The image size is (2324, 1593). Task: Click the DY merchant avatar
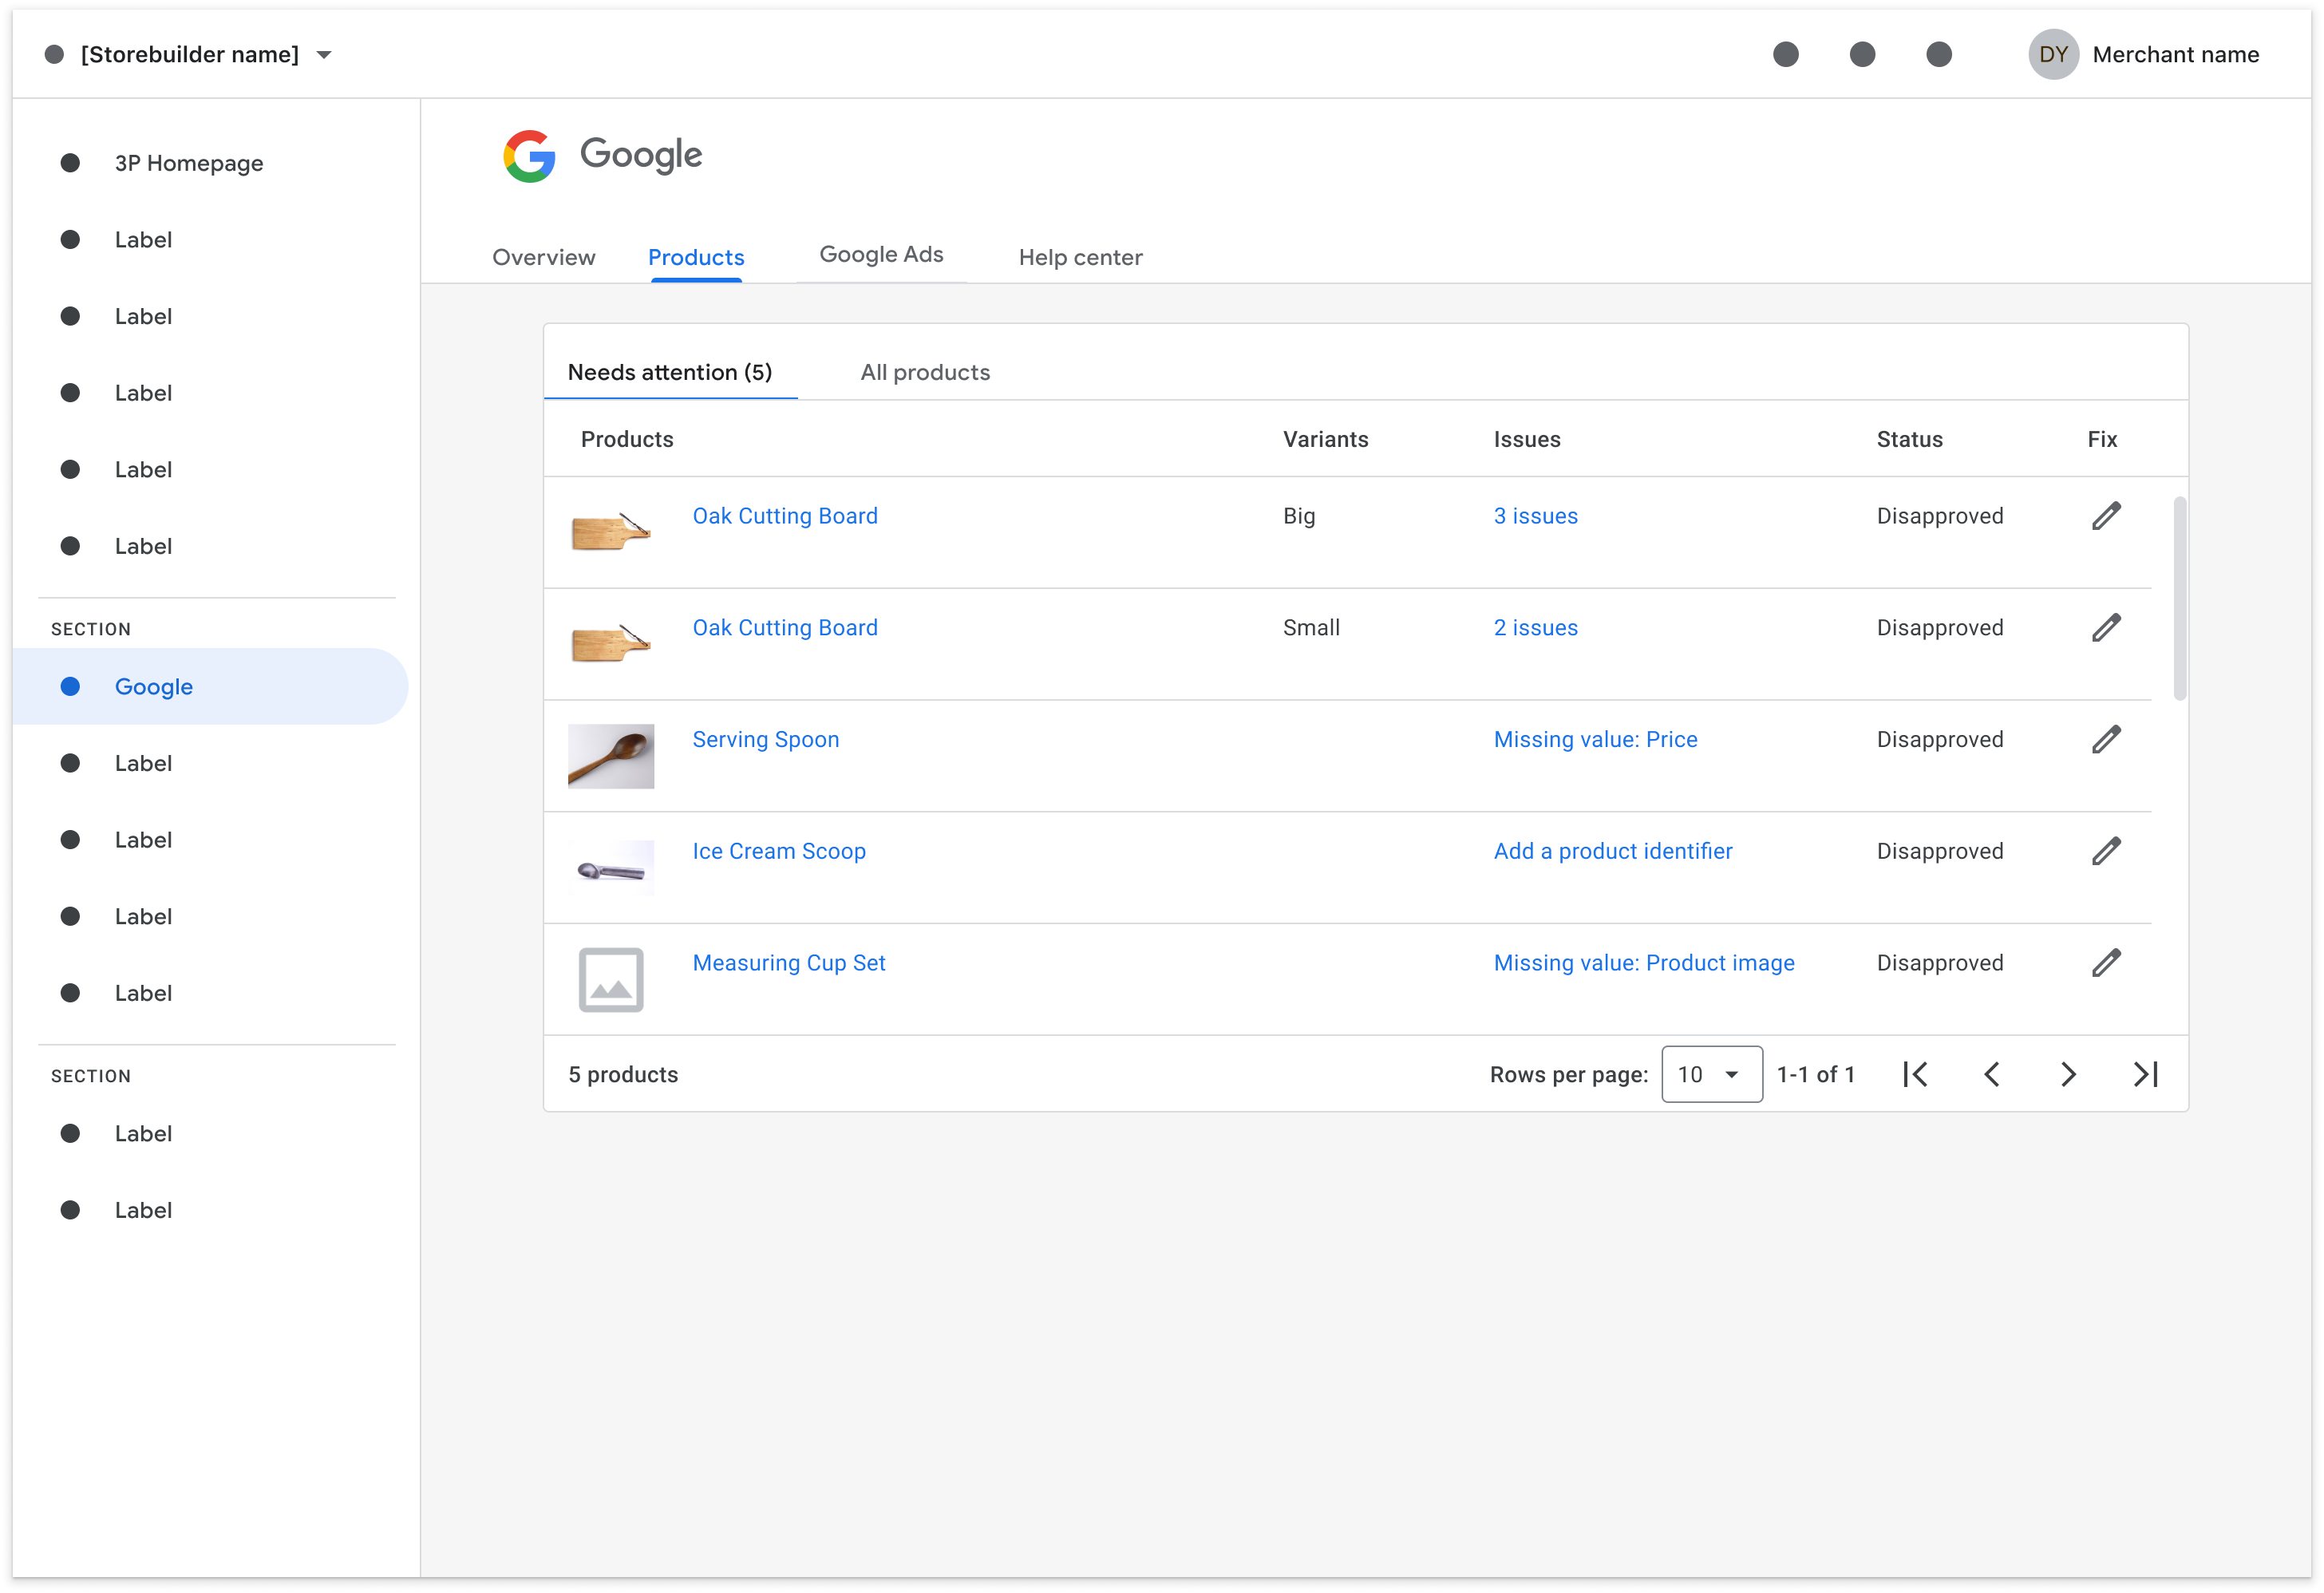pyautogui.click(x=2053, y=54)
